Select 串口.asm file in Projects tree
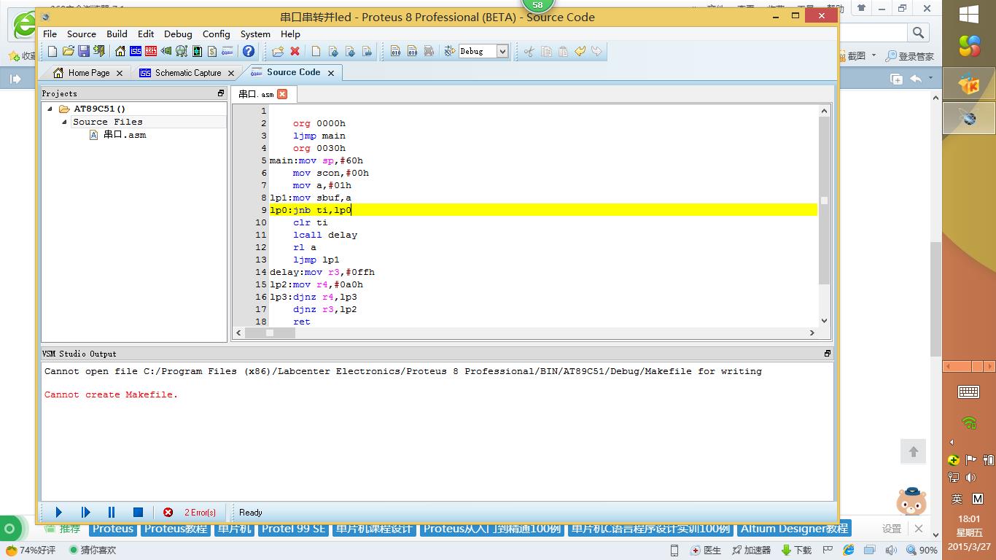 point(124,135)
